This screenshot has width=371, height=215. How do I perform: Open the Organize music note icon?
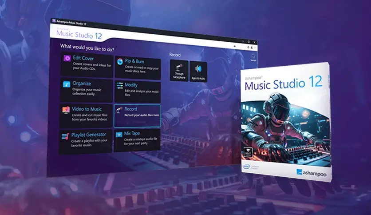tap(67, 84)
